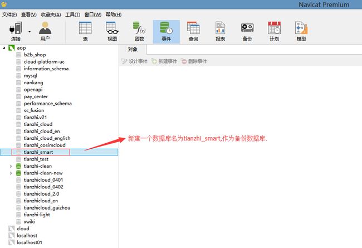Open the Help (帮助) menu
The image size is (362, 248).
[x=114, y=14]
